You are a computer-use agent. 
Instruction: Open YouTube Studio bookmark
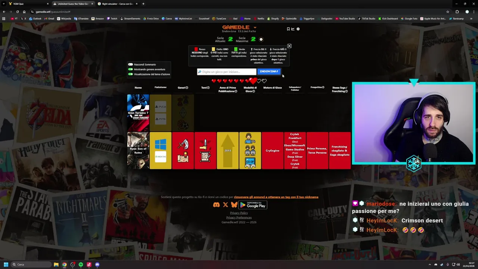click(345, 19)
